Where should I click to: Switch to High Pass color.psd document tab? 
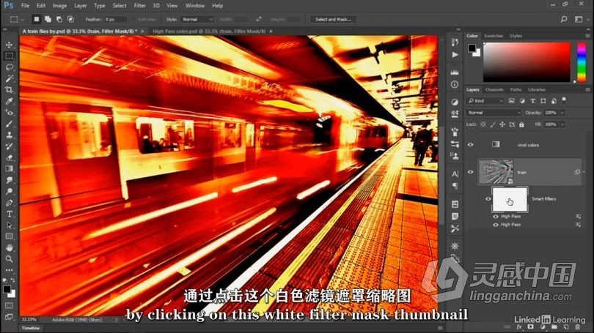[209, 31]
